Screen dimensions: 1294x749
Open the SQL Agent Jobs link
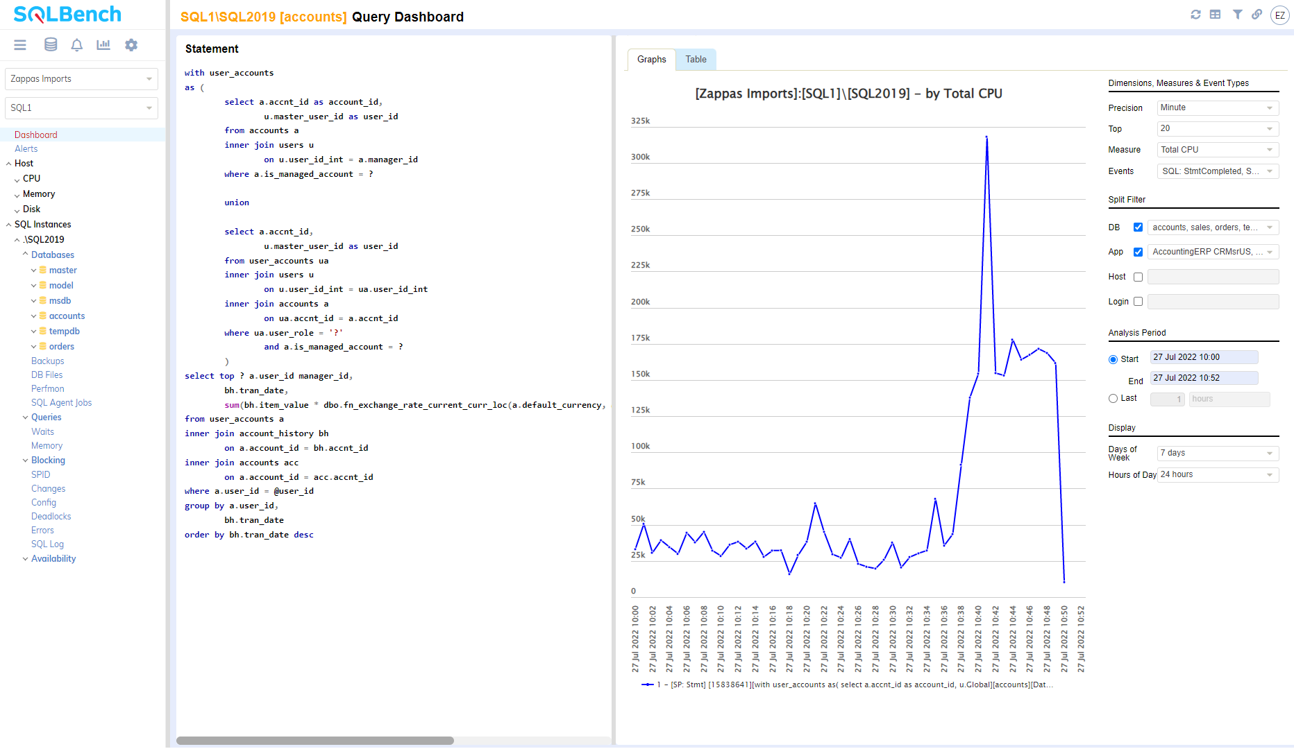click(61, 403)
